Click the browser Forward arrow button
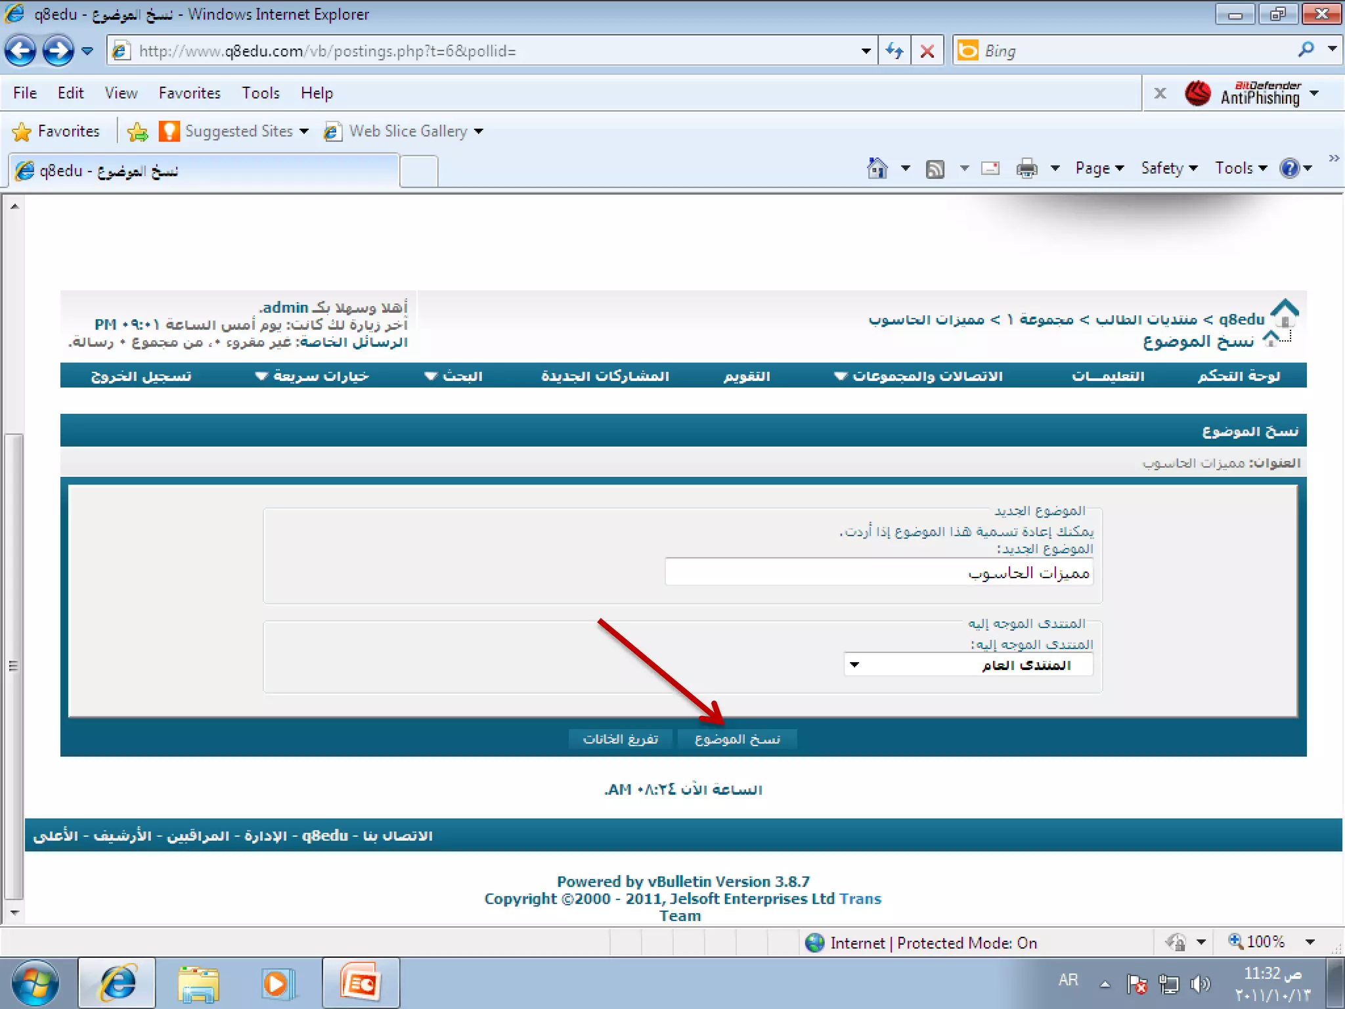This screenshot has width=1345, height=1009. (x=58, y=51)
